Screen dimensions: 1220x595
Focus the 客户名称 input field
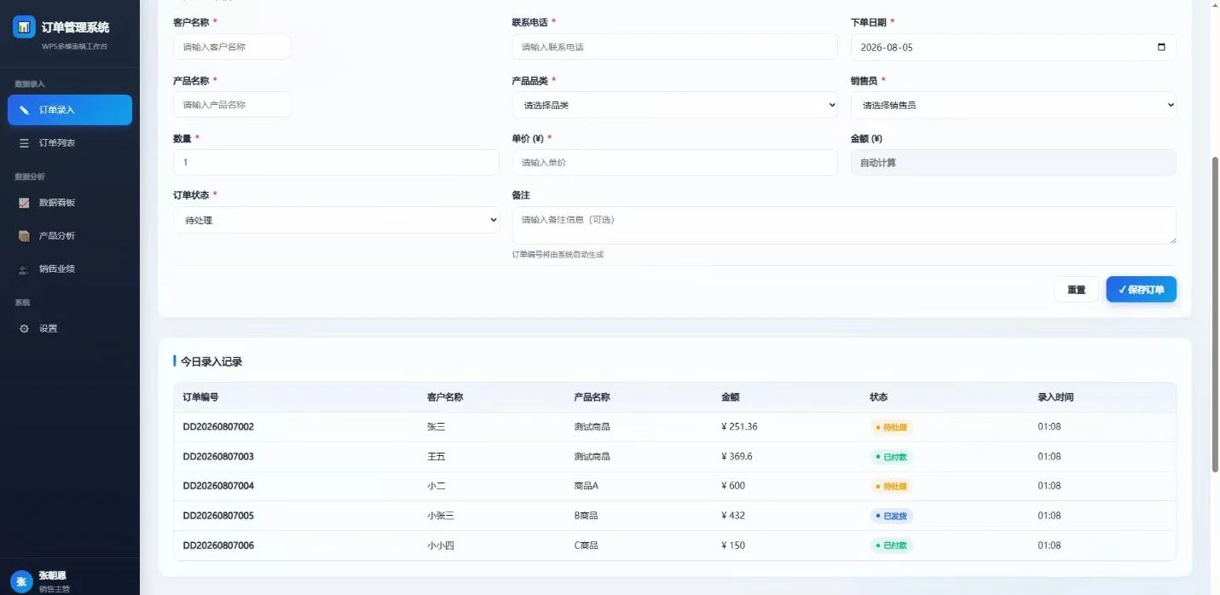coord(232,47)
